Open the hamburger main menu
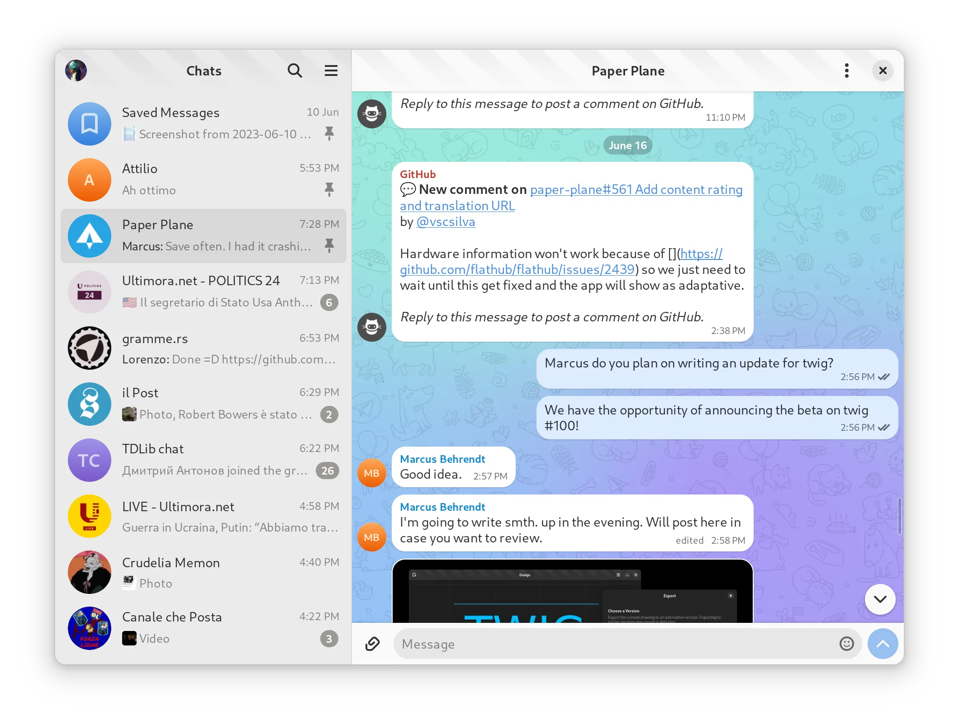 (x=331, y=71)
